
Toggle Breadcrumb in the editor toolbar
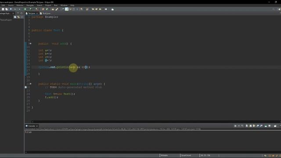[x=63, y=9]
